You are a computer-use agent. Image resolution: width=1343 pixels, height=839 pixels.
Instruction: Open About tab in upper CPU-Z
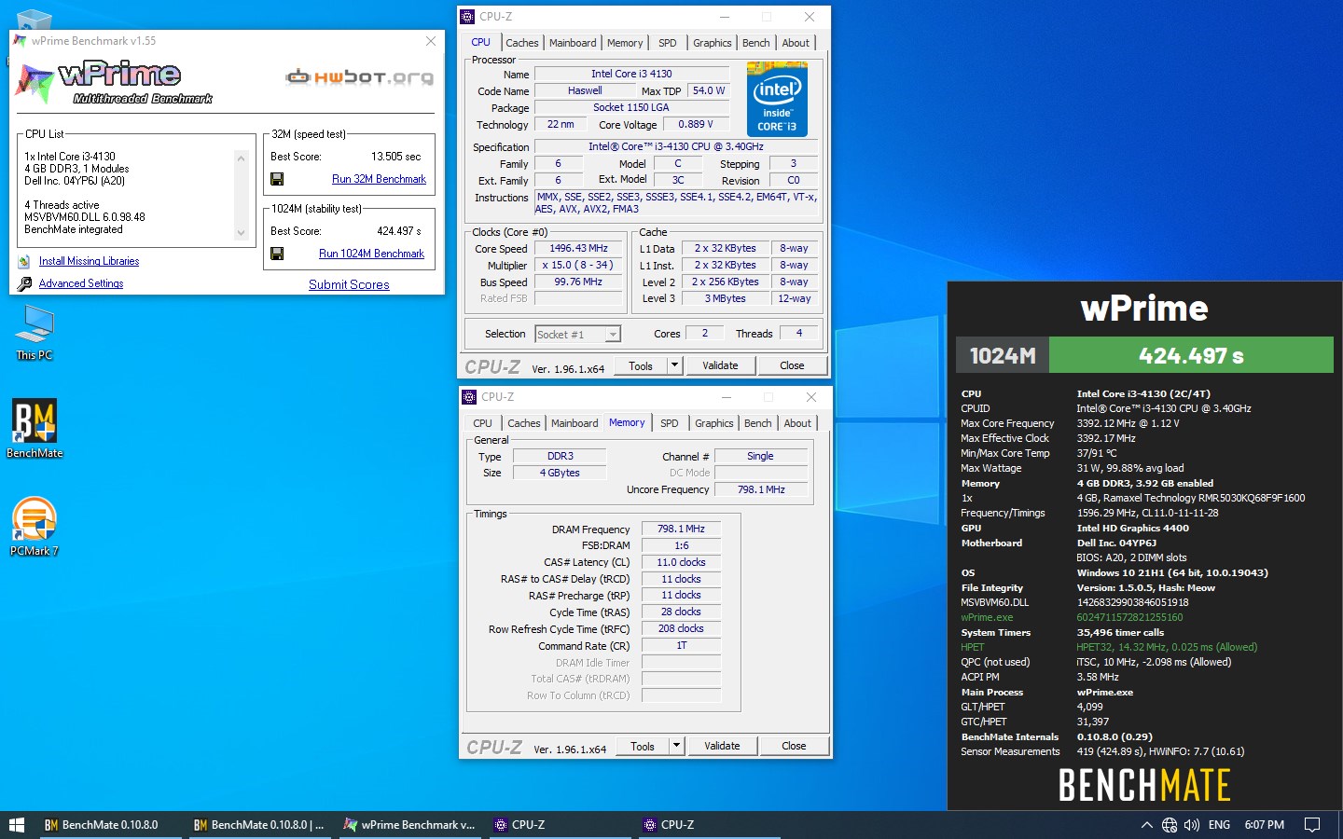tap(796, 43)
